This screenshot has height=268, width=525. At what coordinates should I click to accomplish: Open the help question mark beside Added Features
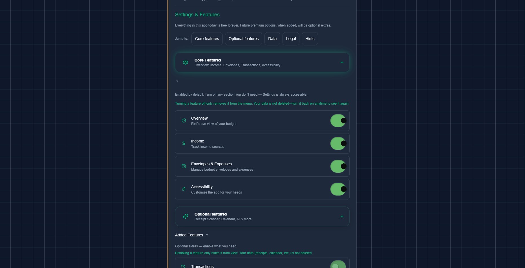[x=207, y=235]
